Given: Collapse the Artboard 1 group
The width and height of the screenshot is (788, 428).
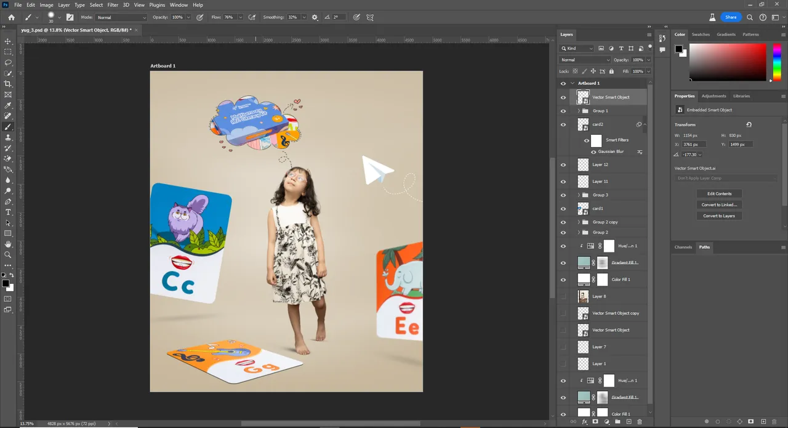Looking at the screenshot, I should 573,83.
